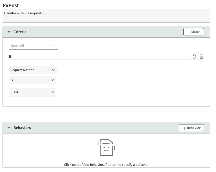Select the If condition label

tap(10, 56)
